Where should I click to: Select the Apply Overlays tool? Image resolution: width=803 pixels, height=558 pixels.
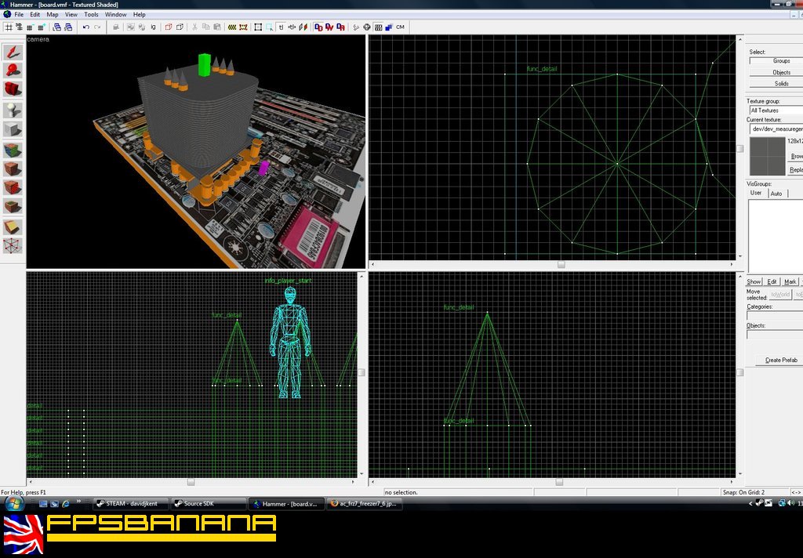pos(13,206)
